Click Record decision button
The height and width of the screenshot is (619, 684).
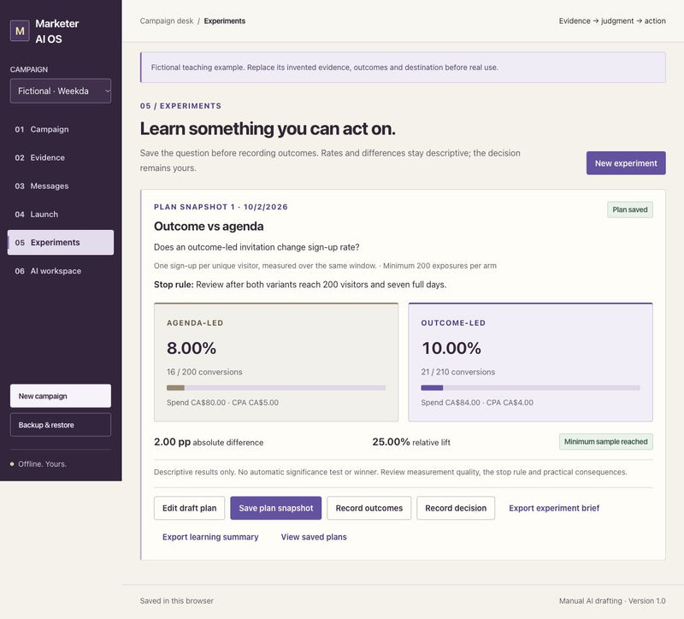pos(456,508)
